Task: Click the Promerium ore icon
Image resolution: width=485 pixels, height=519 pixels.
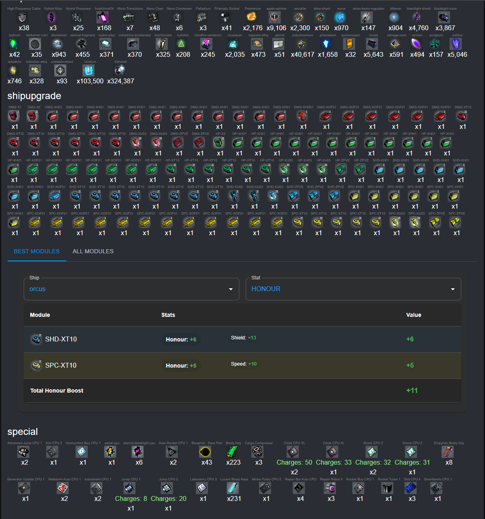Action: tap(252, 17)
